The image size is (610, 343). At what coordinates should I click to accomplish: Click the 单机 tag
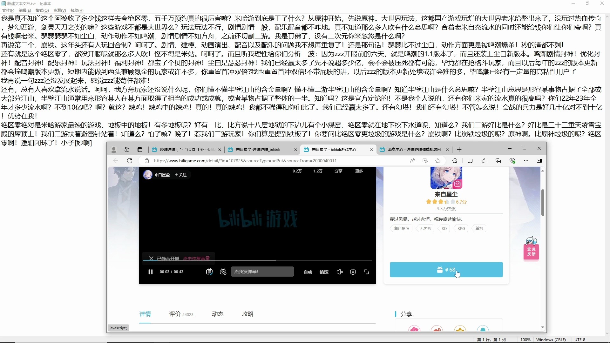[x=479, y=228]
